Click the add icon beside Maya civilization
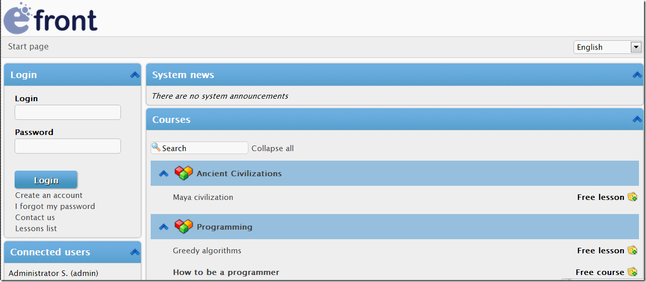Screen dimensions: 646x282 pos(632,197)
